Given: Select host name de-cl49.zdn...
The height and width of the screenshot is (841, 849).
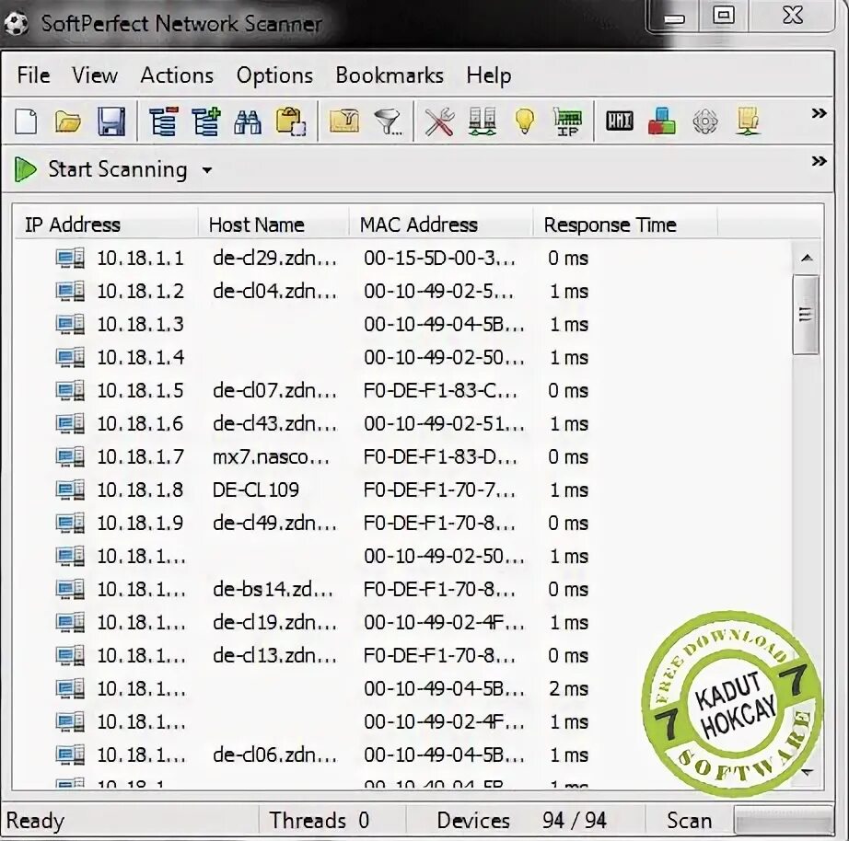Looking at the screenshot, I should (x=275, y=523).
